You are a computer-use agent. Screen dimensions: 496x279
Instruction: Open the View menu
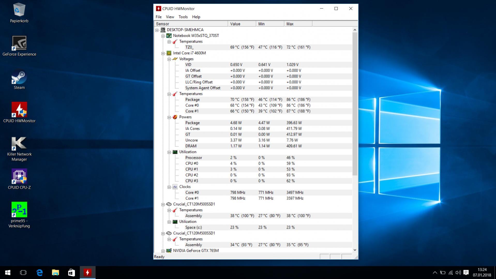point(170,17)
